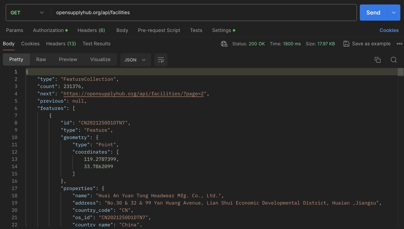The height and width of the screenshot is (229, 404).
Task: Select the Pretty formatting mode
Action: [x=16, y=59]
